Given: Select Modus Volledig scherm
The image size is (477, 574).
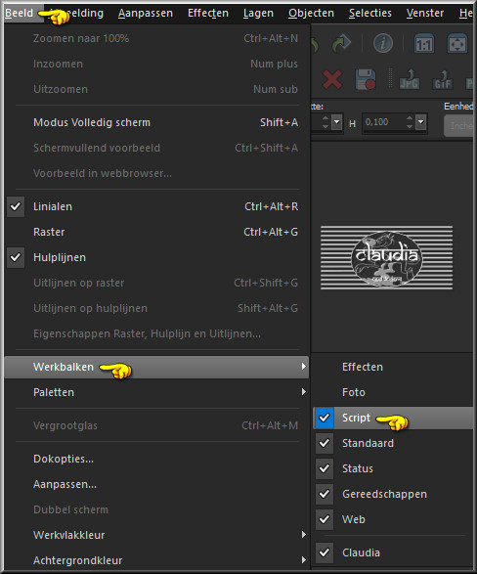Looking at the screenshot, I should 156,122.
